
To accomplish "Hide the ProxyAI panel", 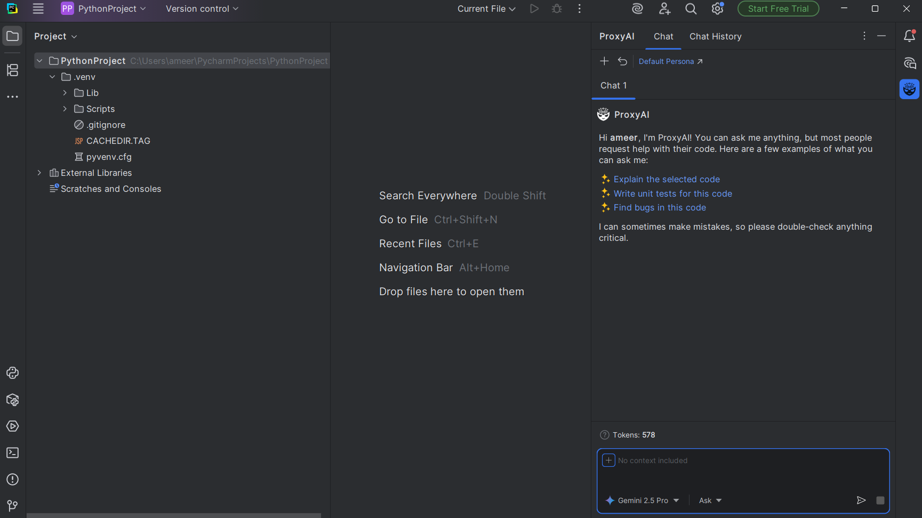I will click(x=881, y=36).
